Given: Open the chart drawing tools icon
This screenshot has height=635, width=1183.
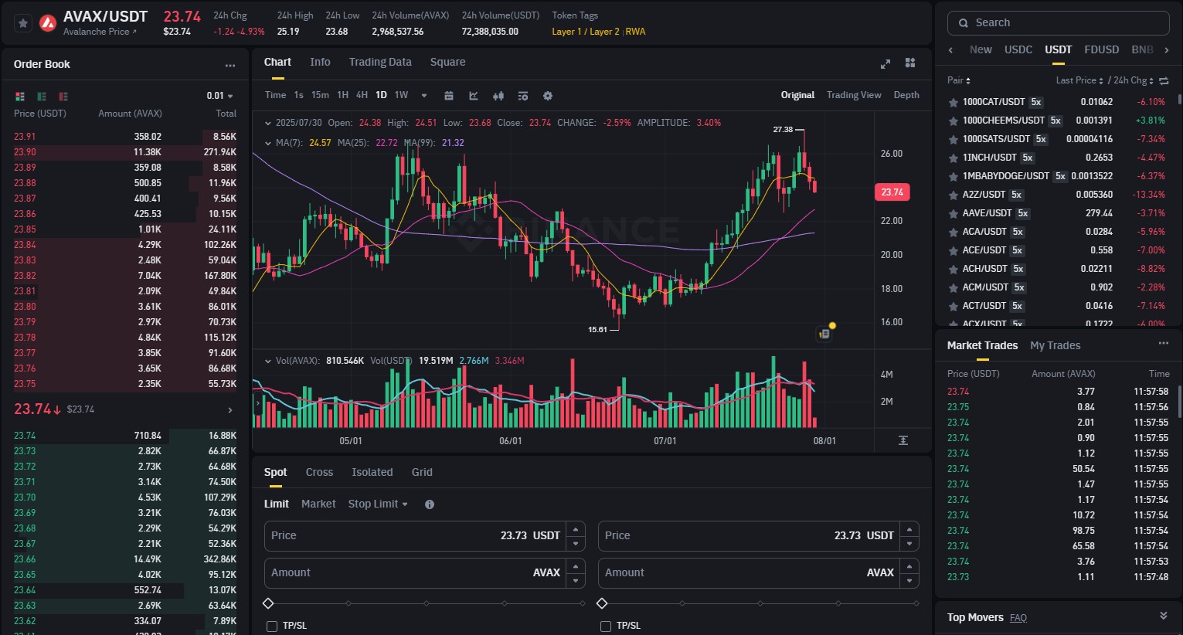Looking at the screenshot, I should pos(473,96).
